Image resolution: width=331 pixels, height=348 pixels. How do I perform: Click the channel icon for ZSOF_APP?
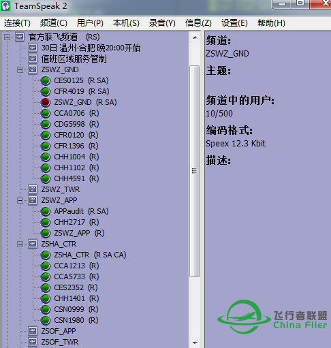click(33, 331)
